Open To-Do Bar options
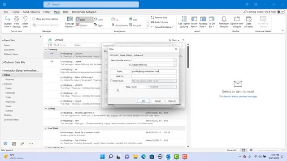The image size is (287, 161). pos(212,22)
